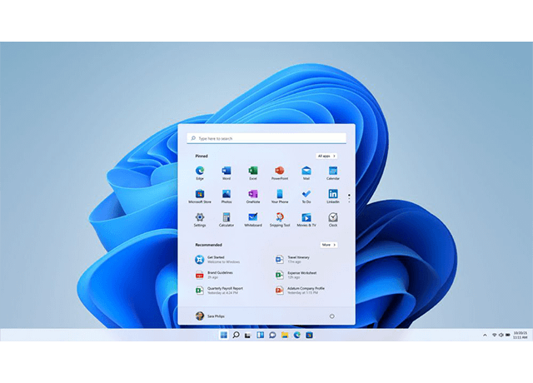
Task: Click the volume tray icon
Action: click(501, 335)
